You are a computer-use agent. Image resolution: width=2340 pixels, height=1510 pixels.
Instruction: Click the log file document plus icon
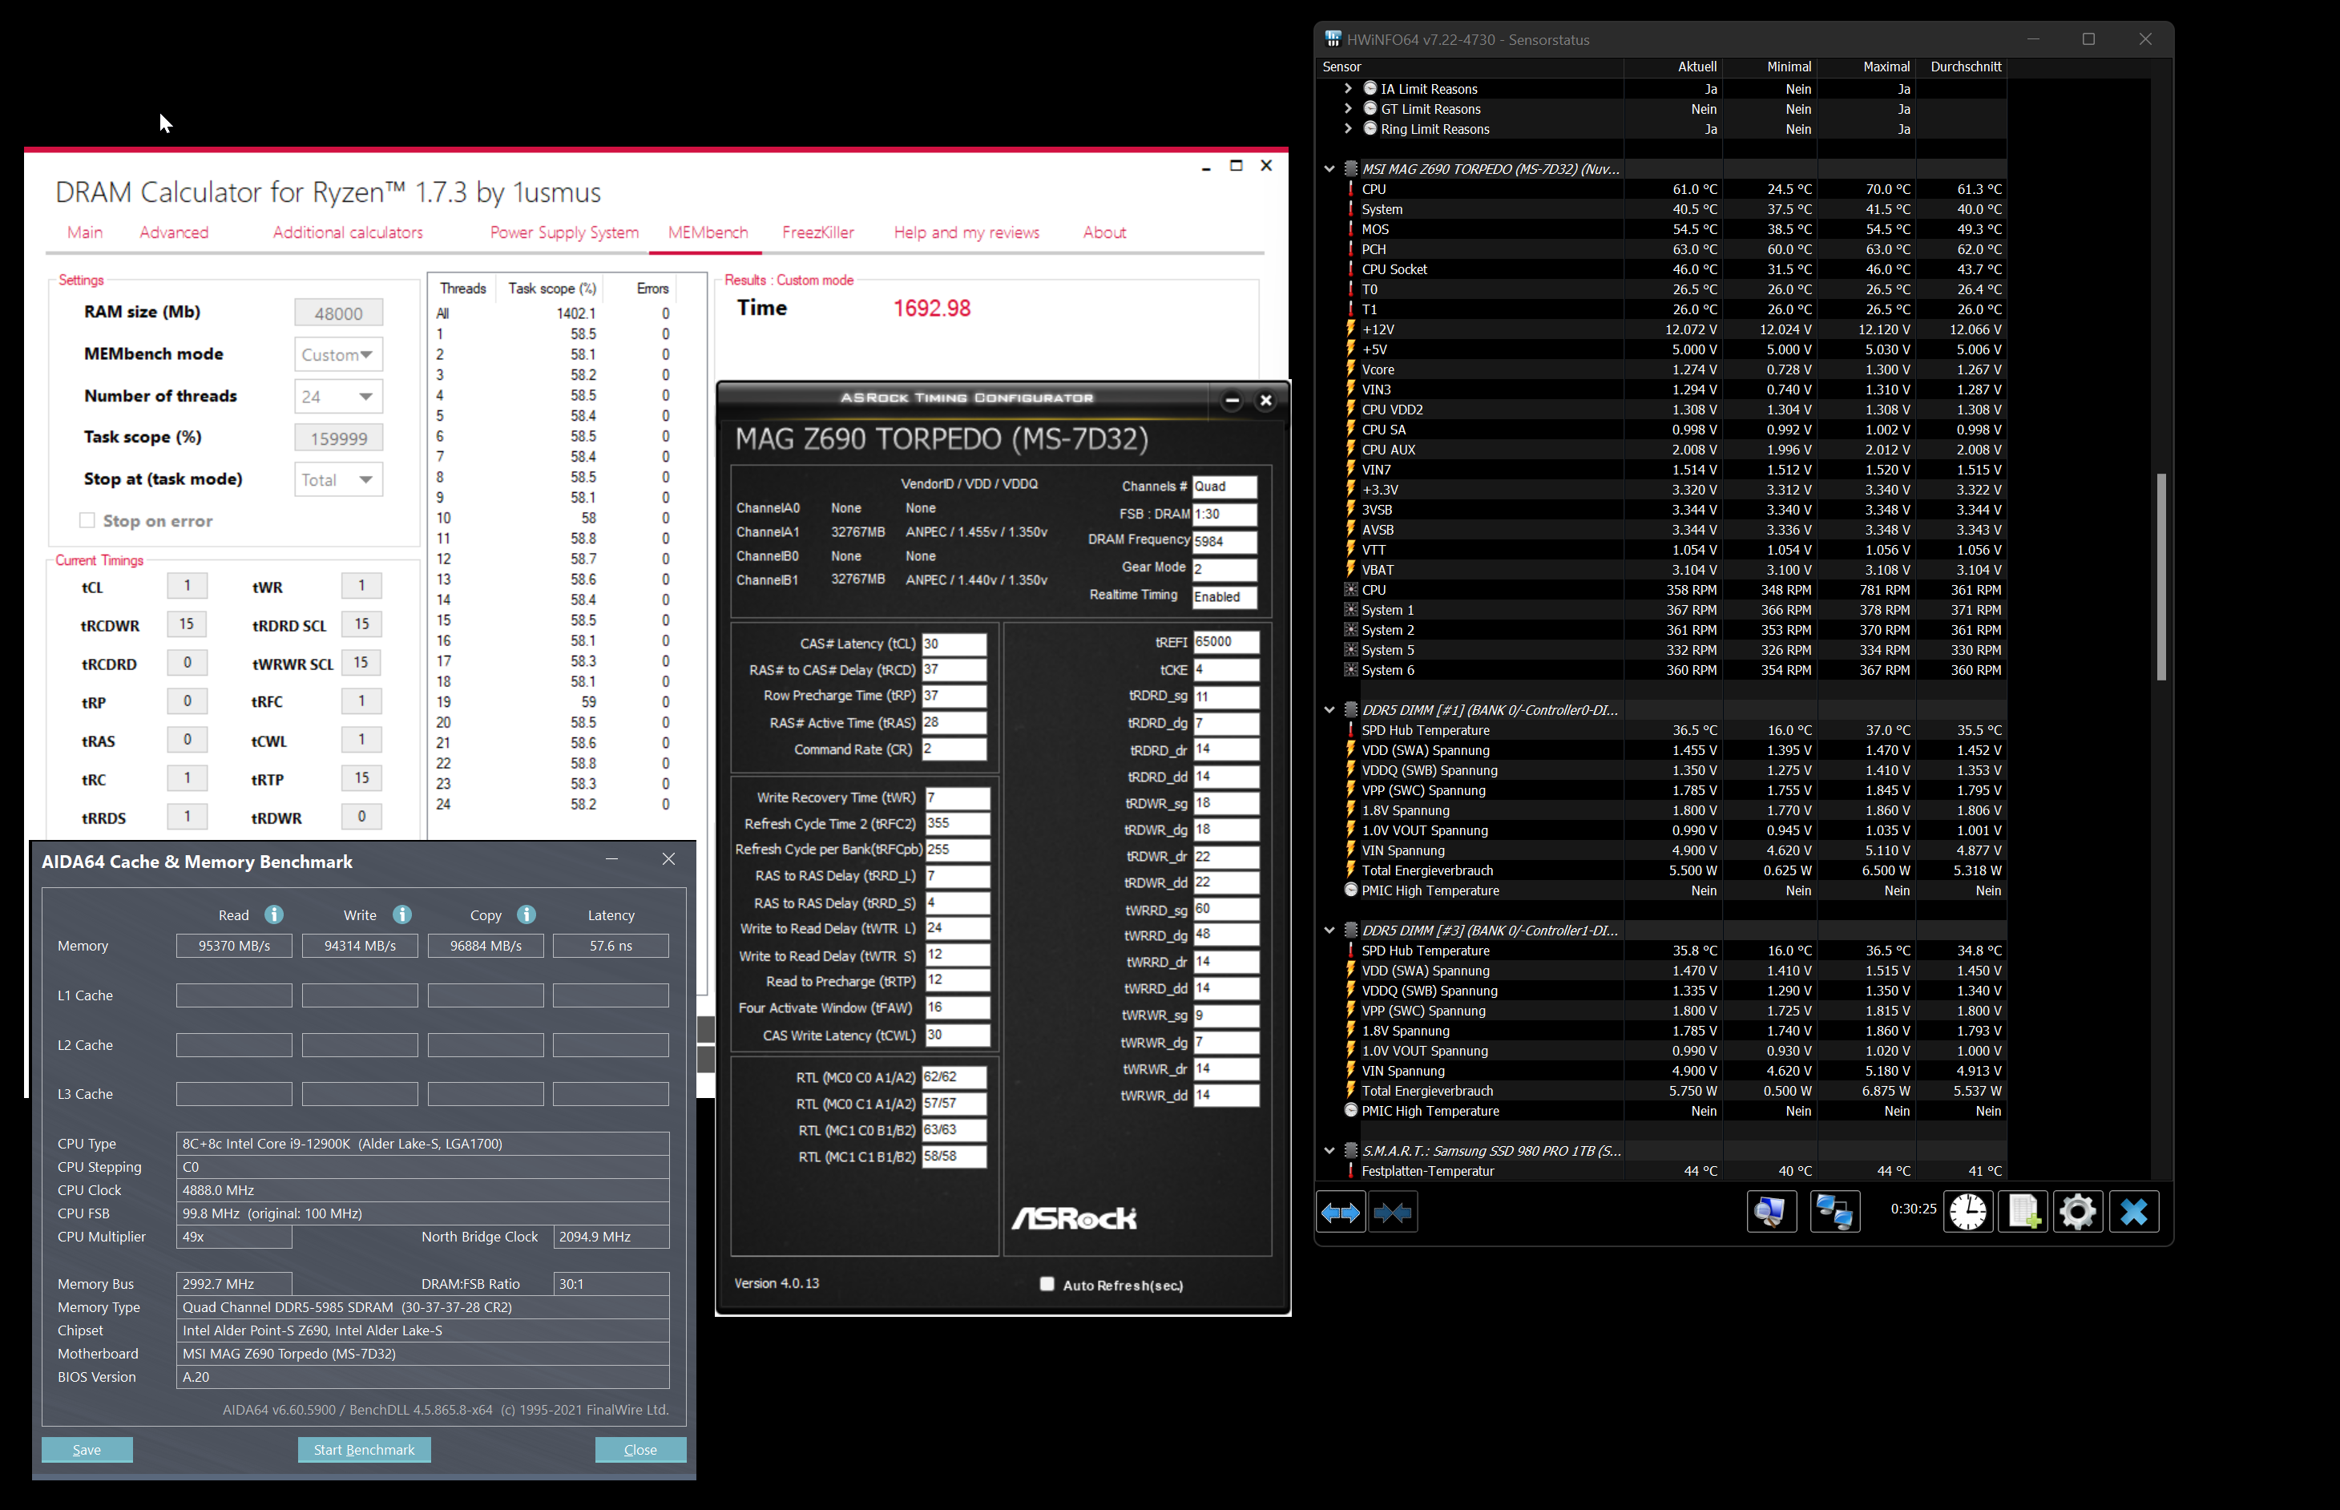coord(2023,1213)
